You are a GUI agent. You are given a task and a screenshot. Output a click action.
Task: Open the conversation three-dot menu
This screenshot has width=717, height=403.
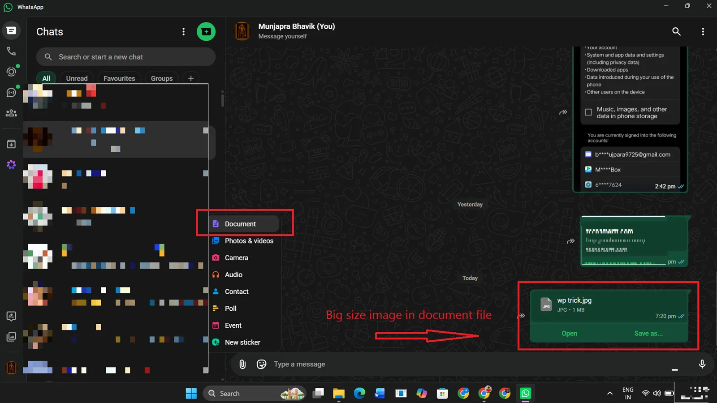pos(703,31)
